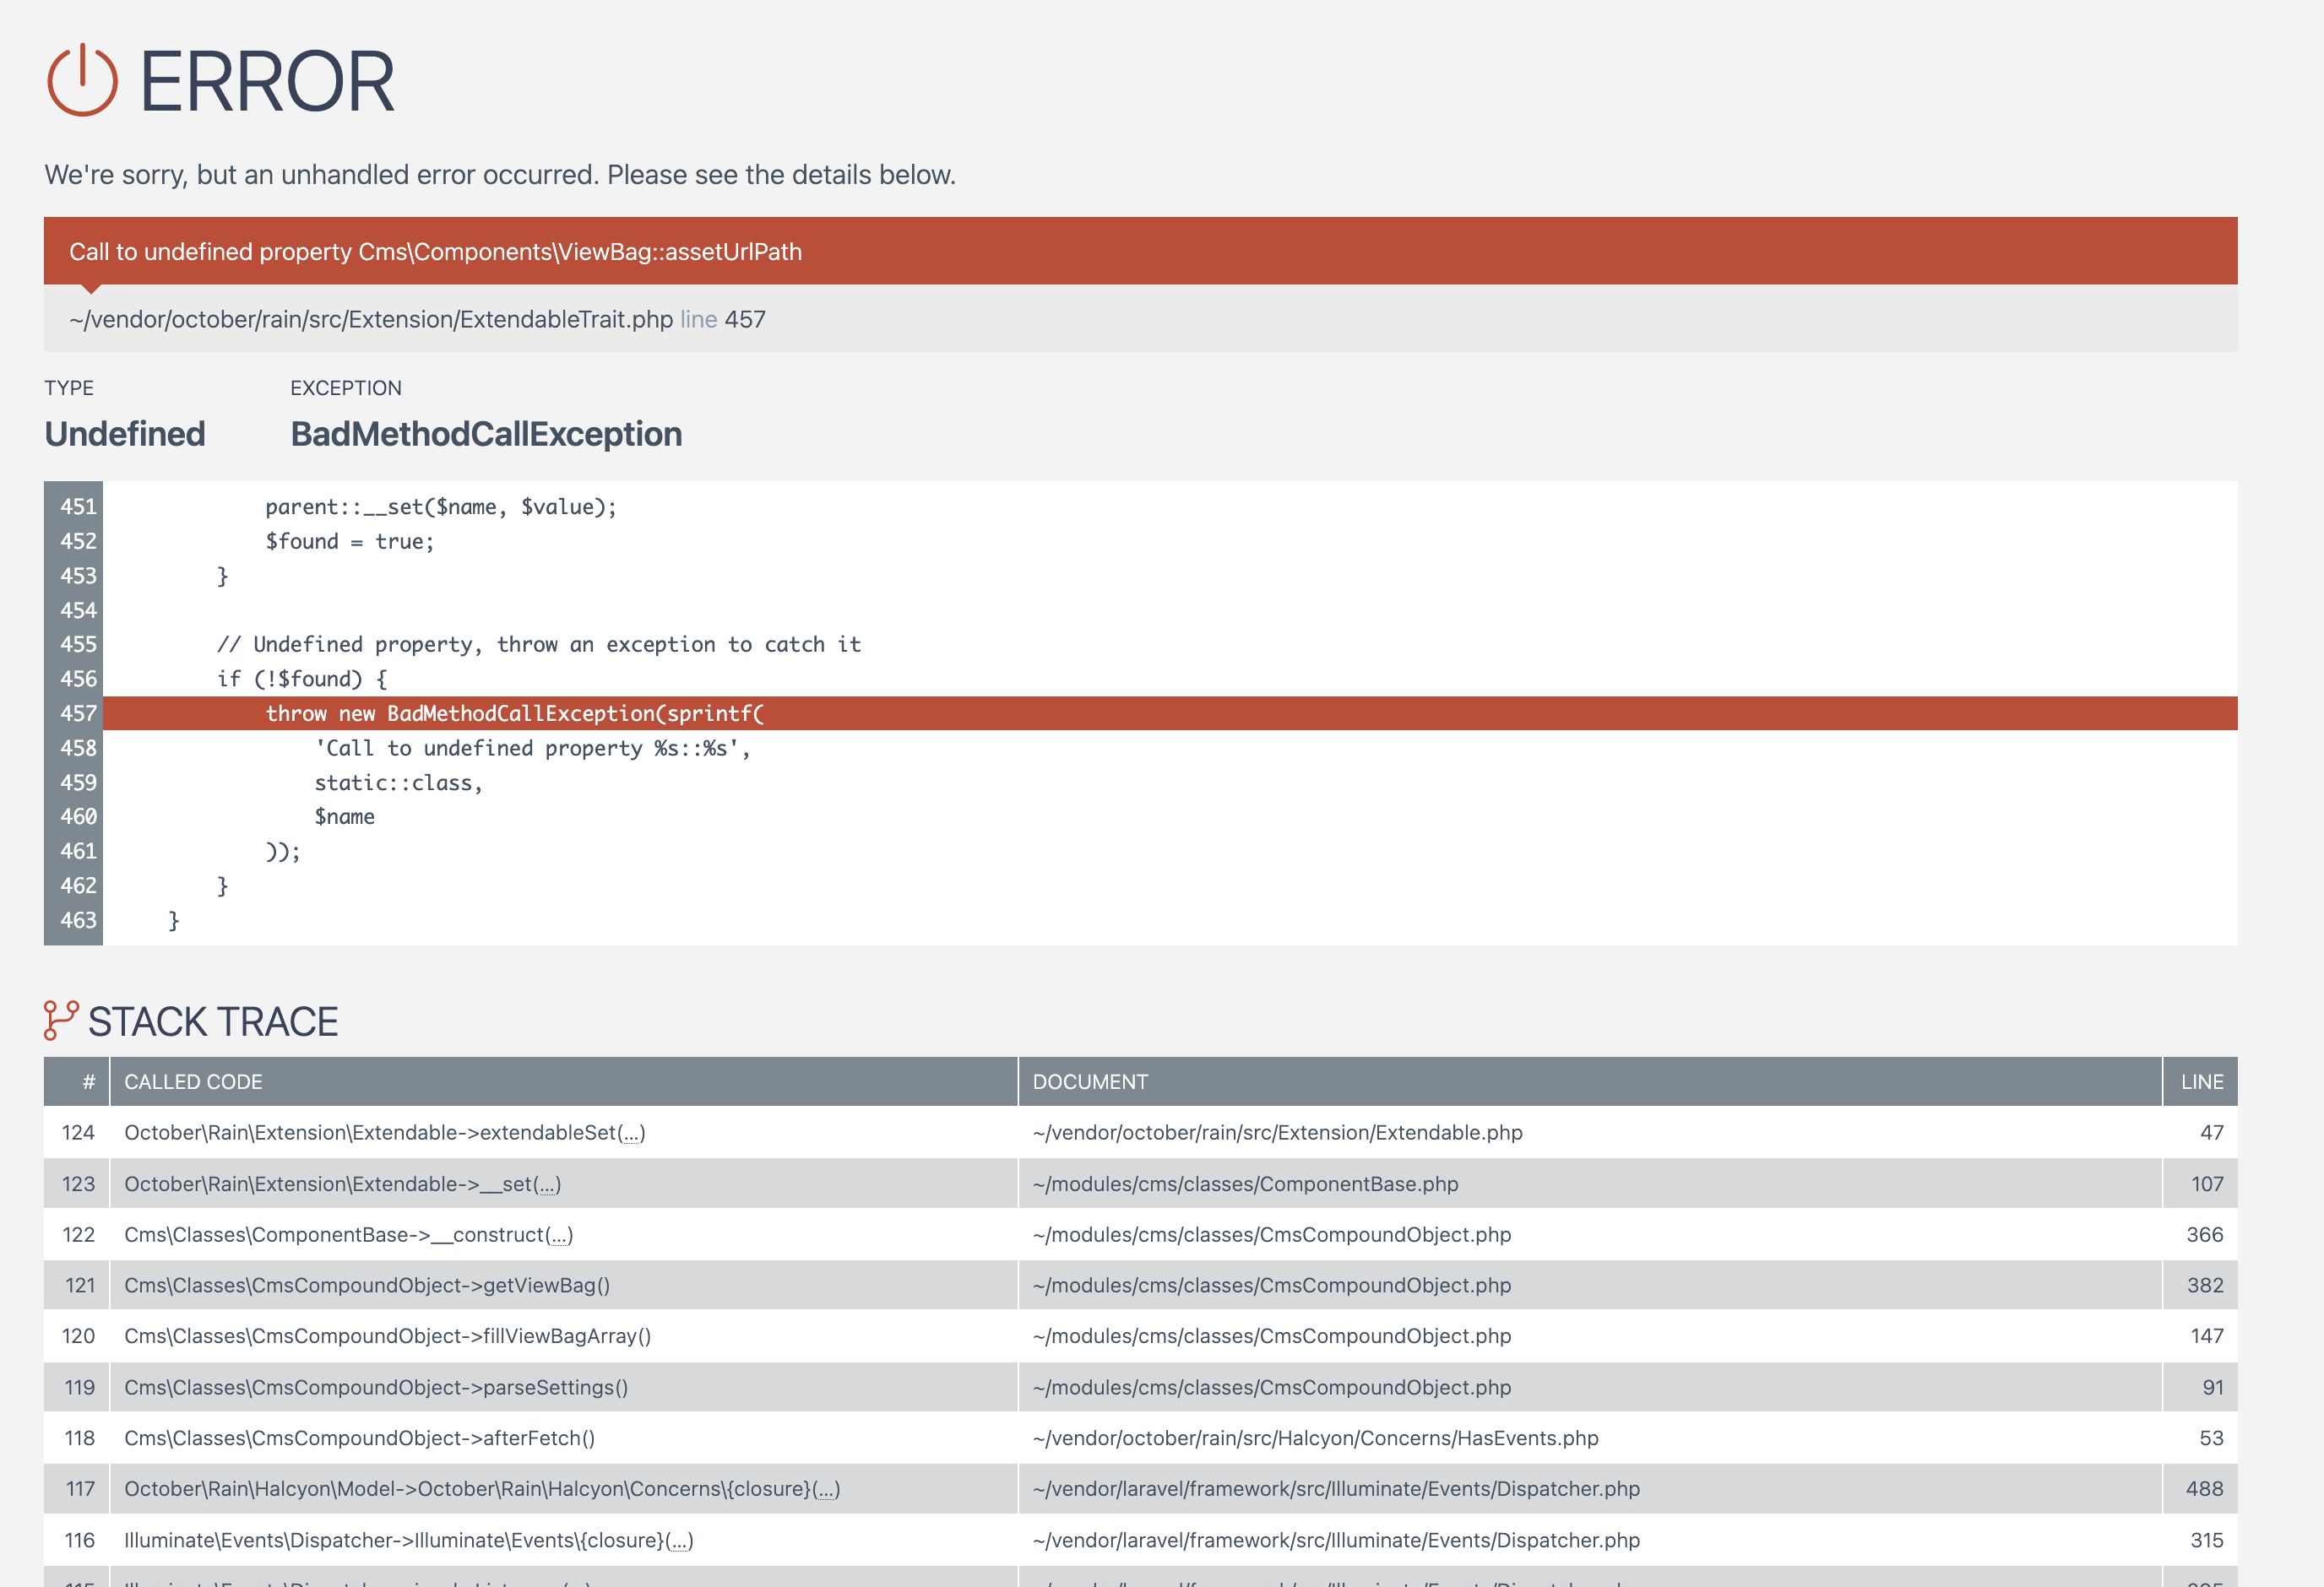This screenshot has width=2324, height=1587.
Task: Click the red error message banner
Action: [1140, 251]
